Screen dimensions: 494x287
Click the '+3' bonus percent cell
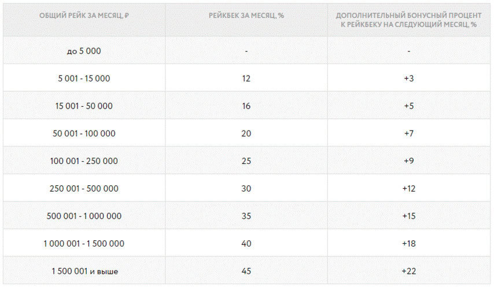click(408, 79)
